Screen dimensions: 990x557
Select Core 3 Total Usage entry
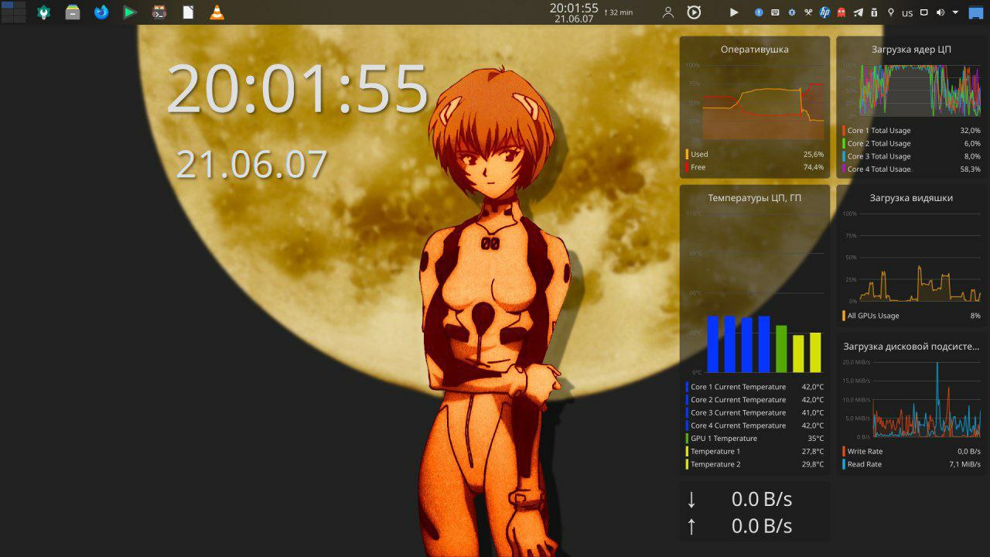[x=912, y=156]
